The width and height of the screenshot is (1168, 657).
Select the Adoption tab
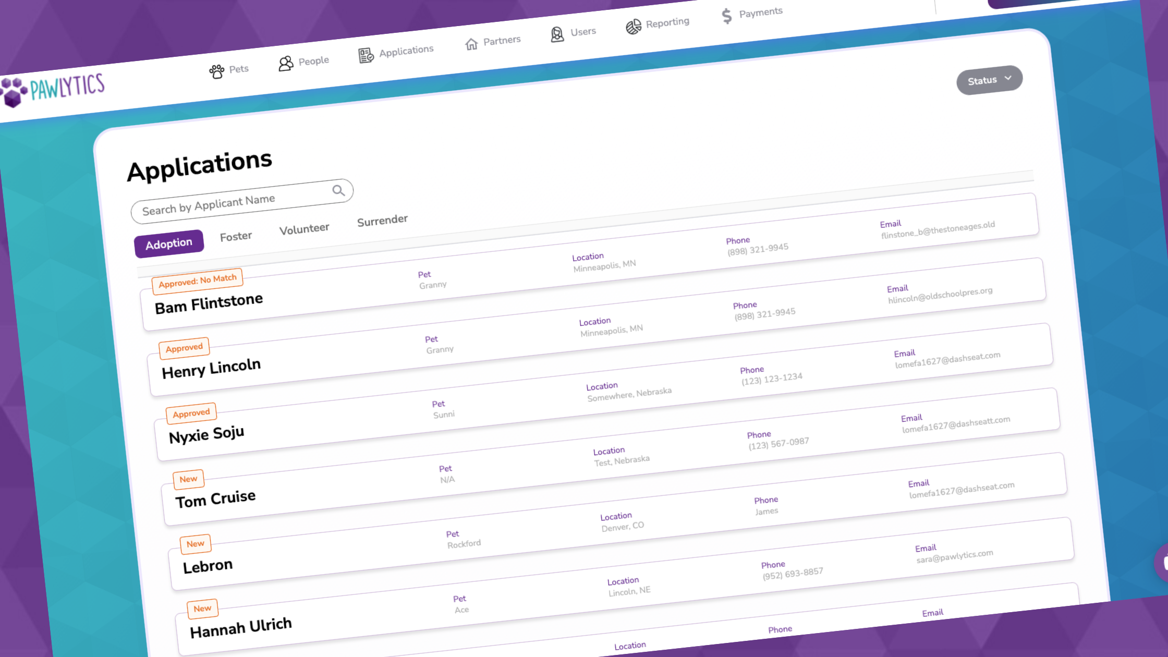[169, 244]
